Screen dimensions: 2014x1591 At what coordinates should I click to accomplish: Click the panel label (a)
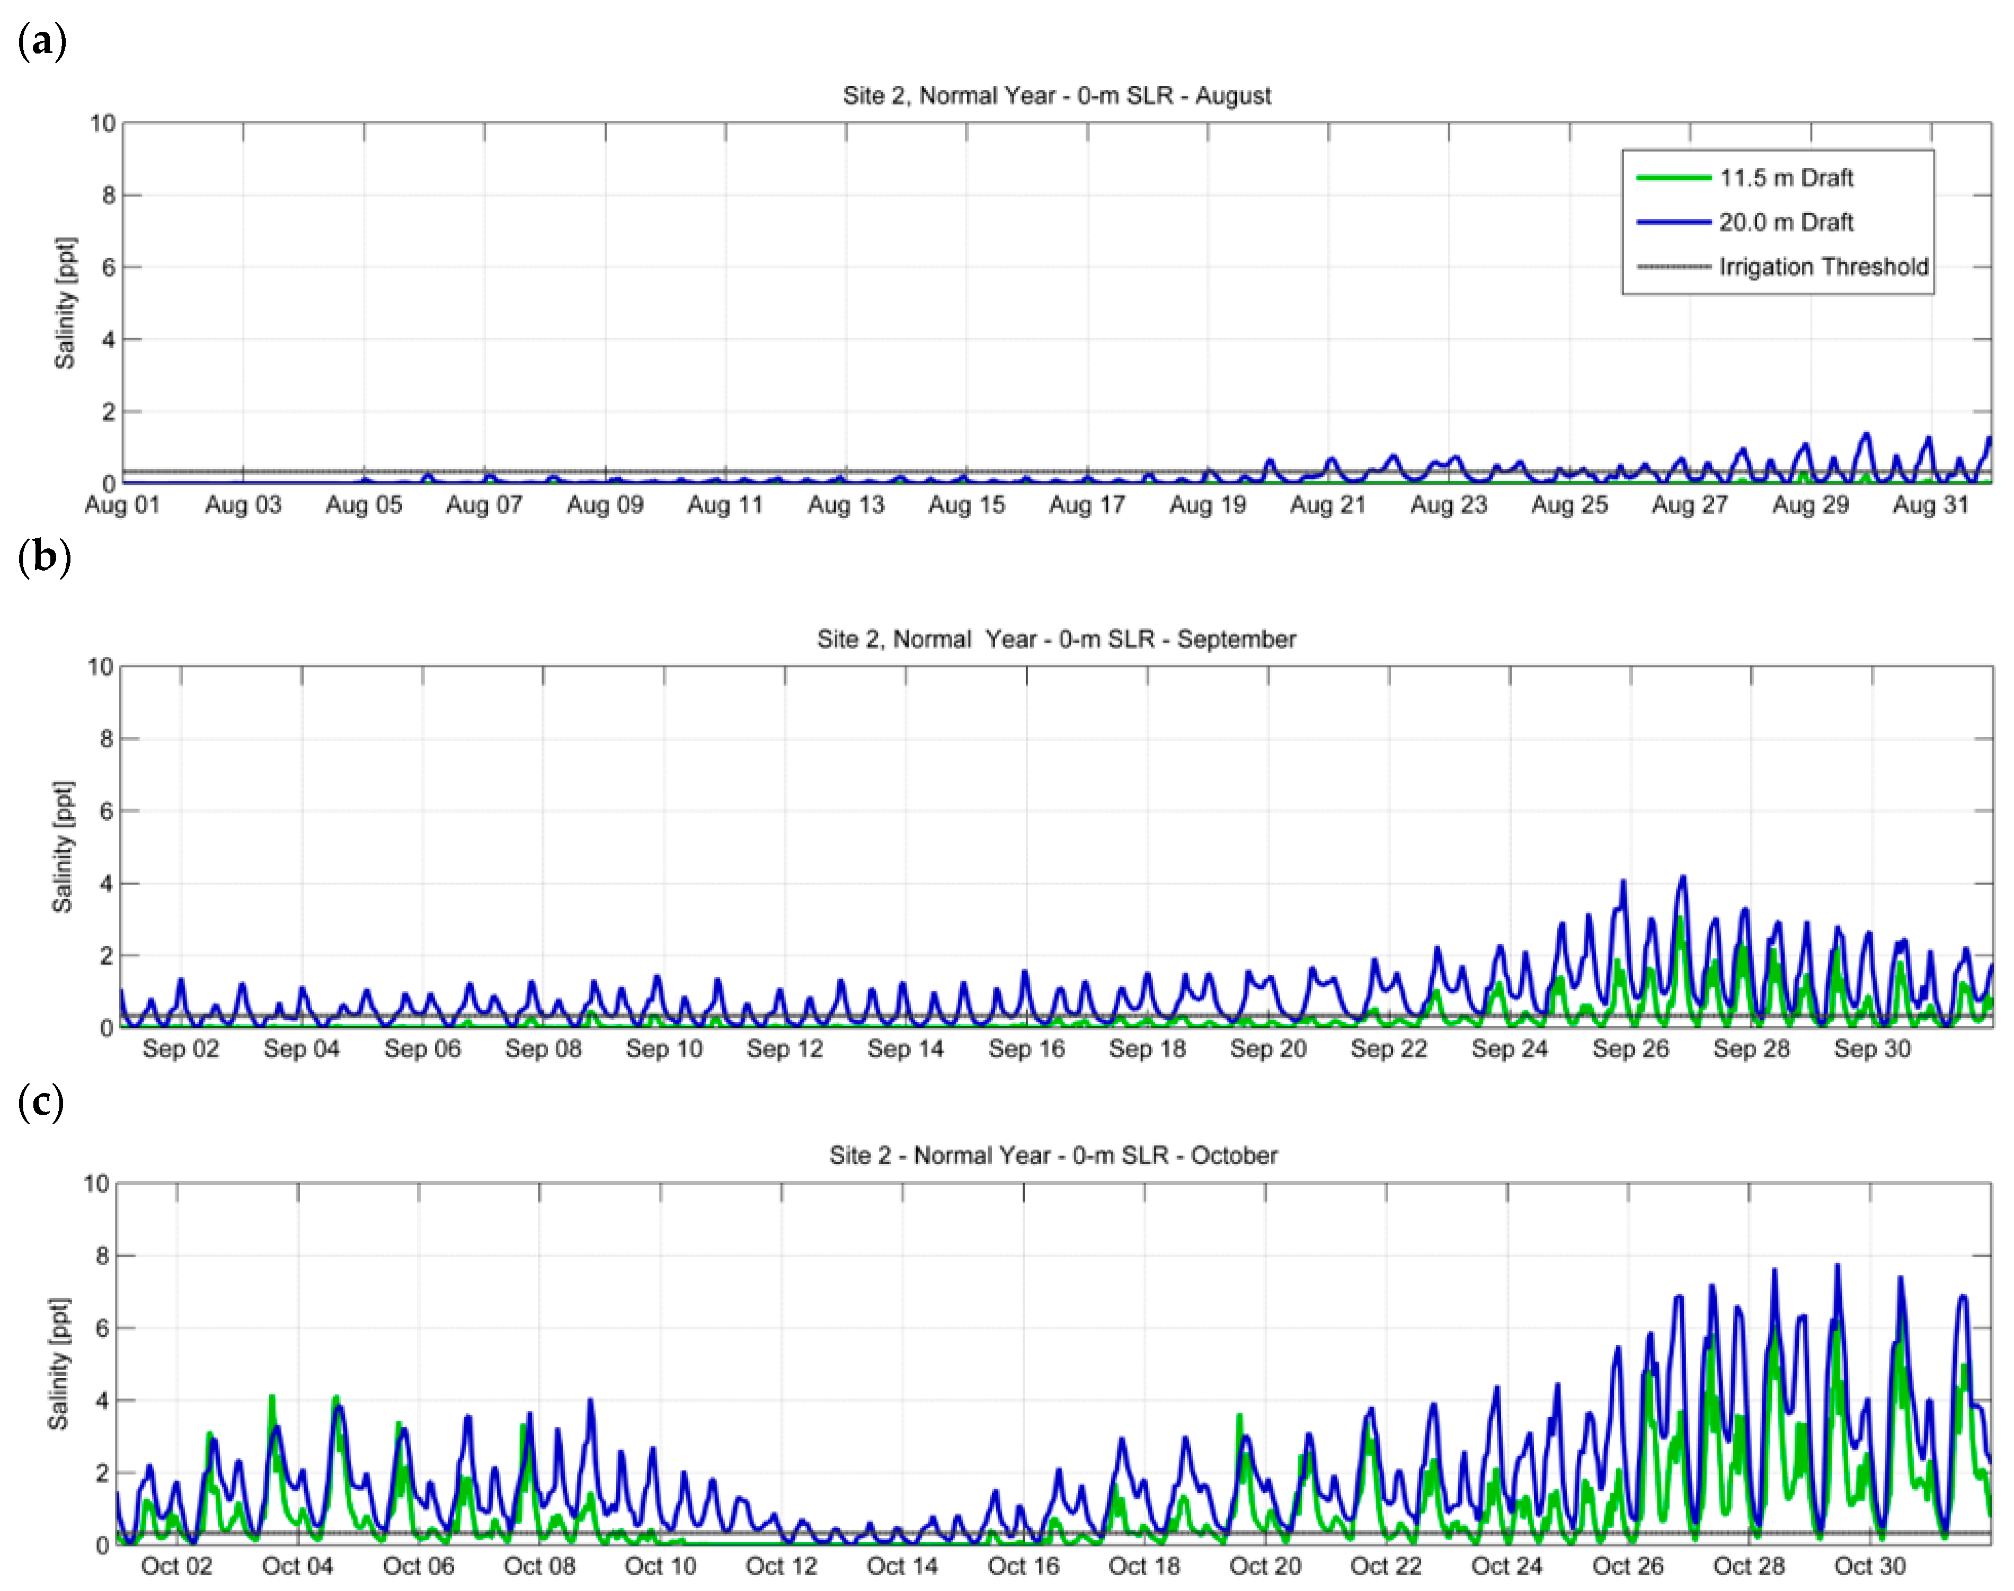42,42
